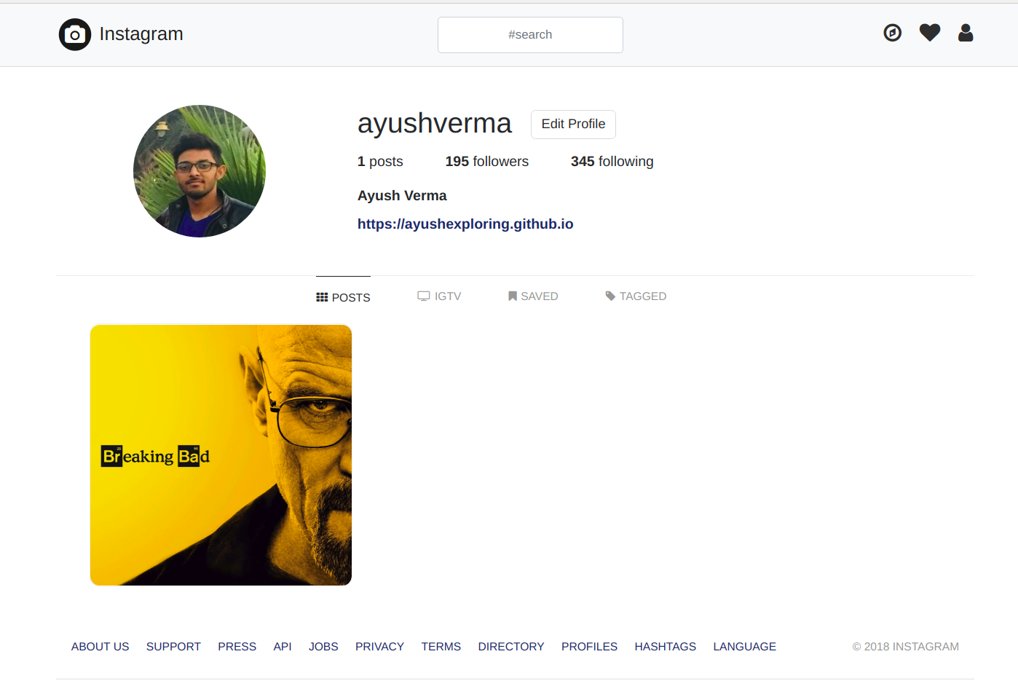View the 345 following list

click(x=612, y=162)
